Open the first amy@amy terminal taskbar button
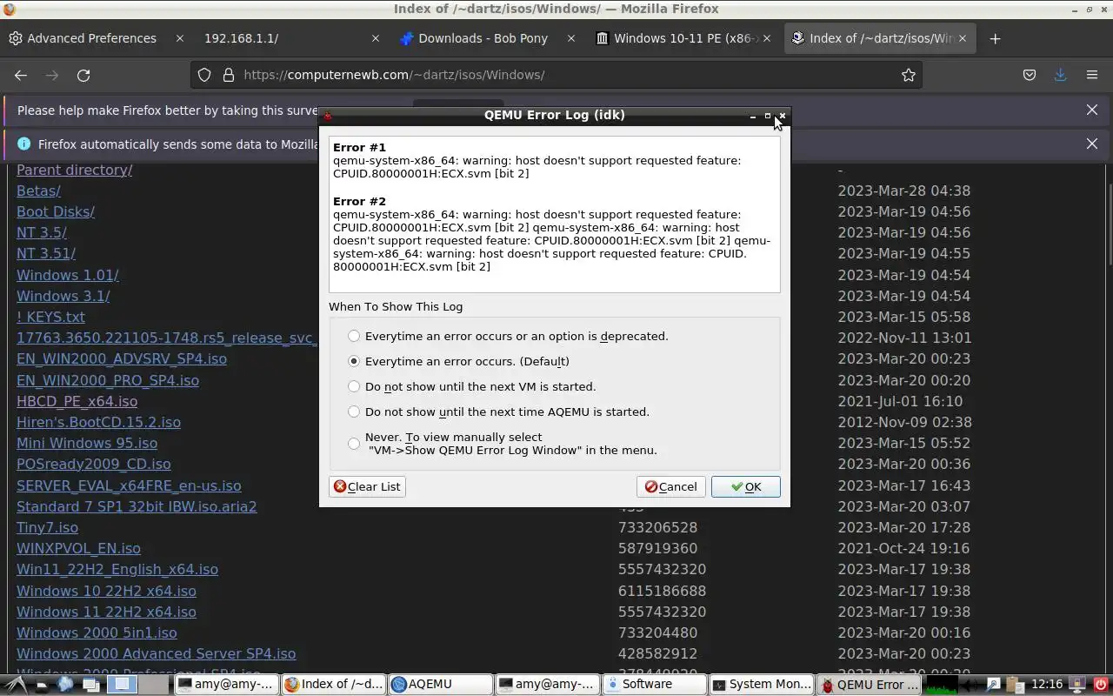Screen dimensions: 1113x696 pyautogui.click(x=226, y=684)
